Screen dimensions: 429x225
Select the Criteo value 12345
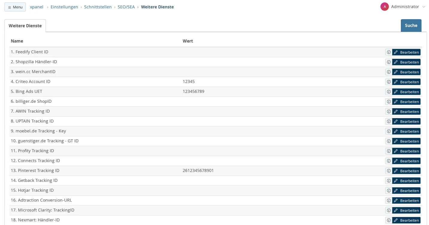[x=189, y=81]
